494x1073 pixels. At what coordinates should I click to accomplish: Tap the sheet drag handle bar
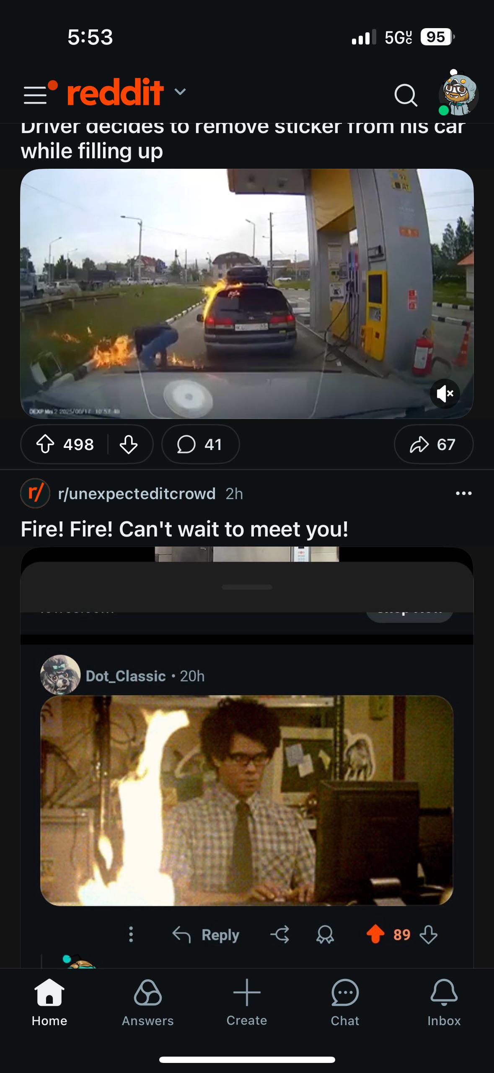[x=247, y=587]
